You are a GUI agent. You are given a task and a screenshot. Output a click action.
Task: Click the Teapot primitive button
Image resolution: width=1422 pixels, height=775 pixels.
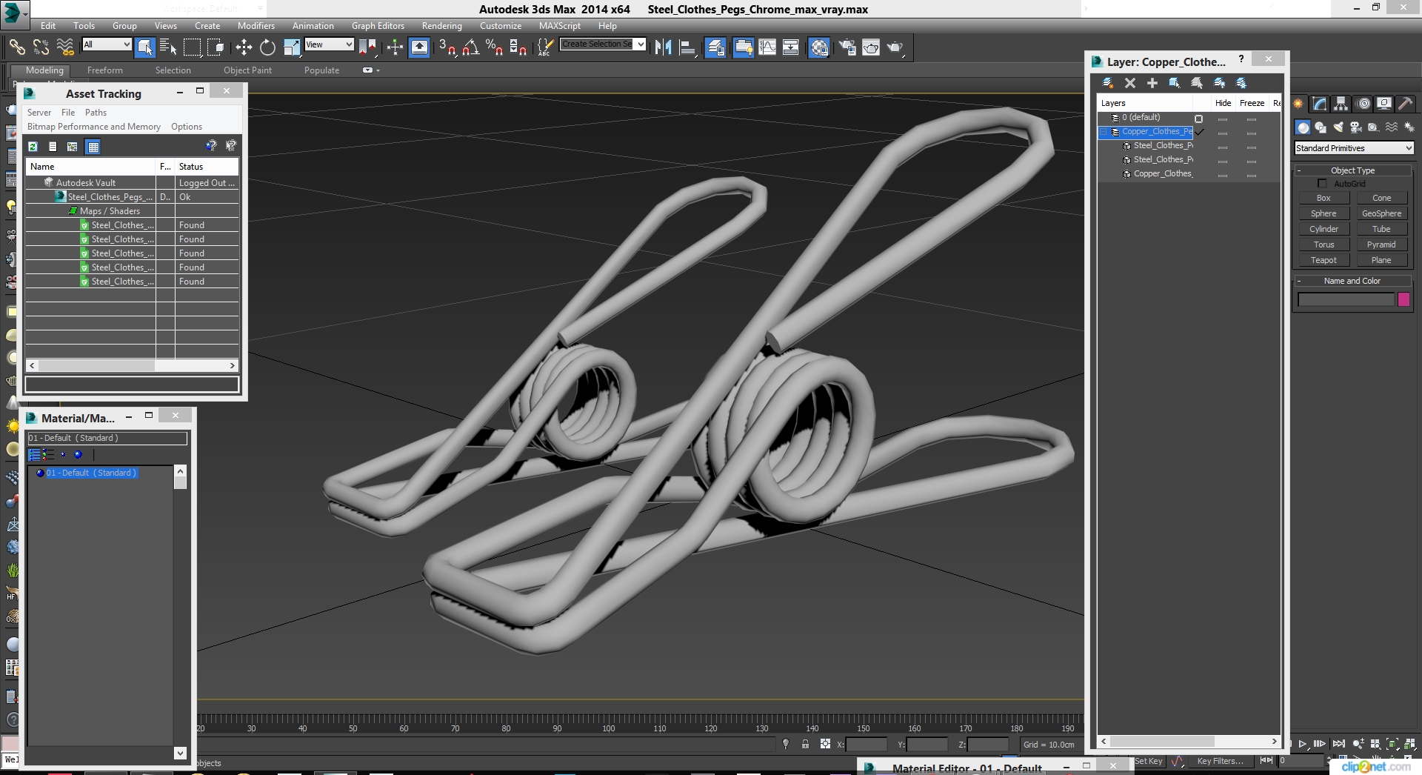(x=1323, y=260)
